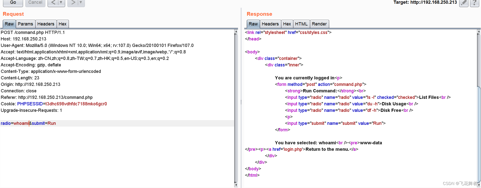Viewport: 481px width, 188px height.
Task: Click the submit input line in response
Action: tap(335, 123)
